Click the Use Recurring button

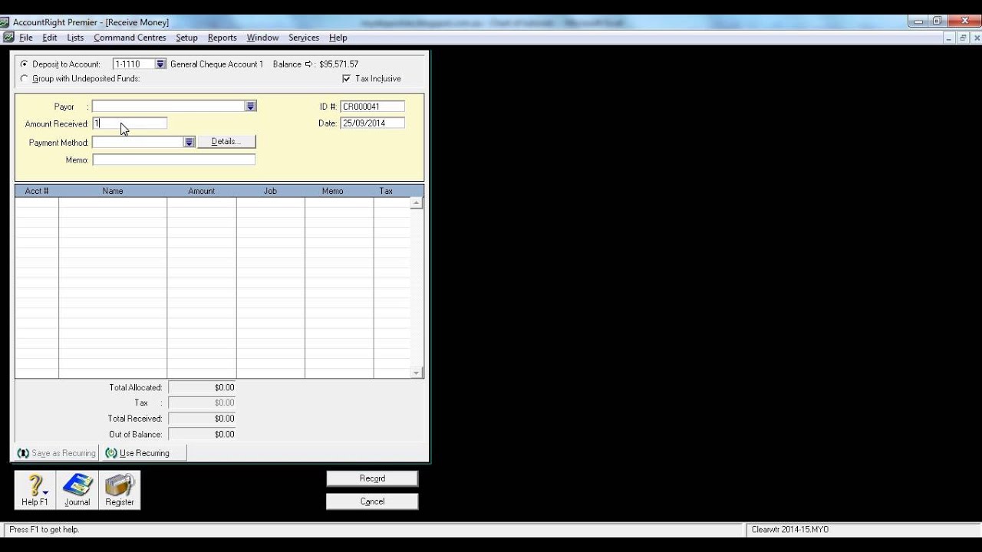(143, 453)
